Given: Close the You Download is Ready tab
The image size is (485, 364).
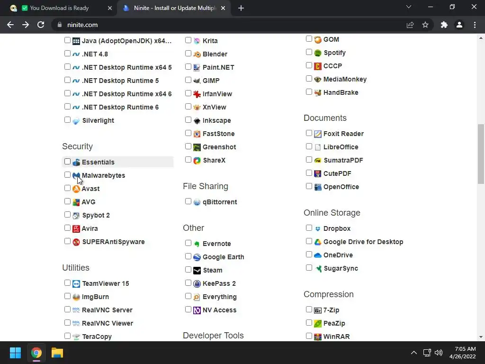Looking at the screenshot, I should coord(110,8).
